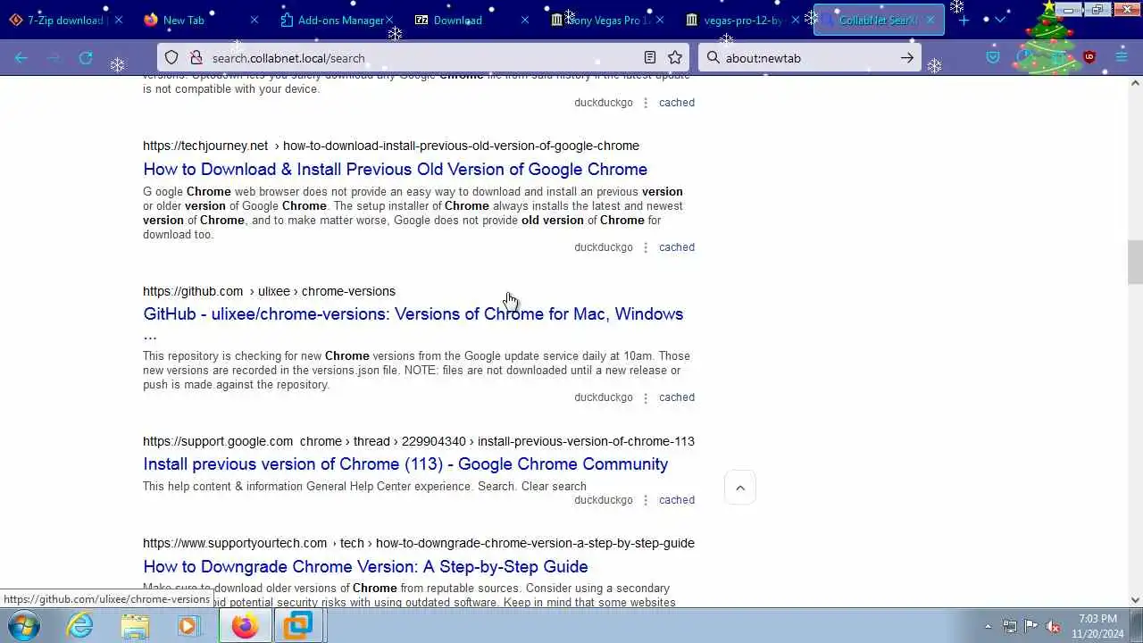Open options dots beside Google Community duckduckgo label
This screenshot has height=643, width=1143.
[x=645, y=500]
